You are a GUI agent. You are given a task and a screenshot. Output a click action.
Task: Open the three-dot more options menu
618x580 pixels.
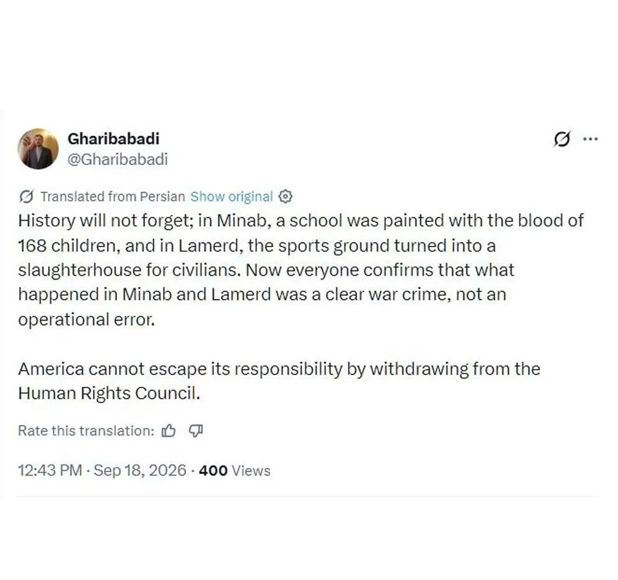[x=590, y=139]
